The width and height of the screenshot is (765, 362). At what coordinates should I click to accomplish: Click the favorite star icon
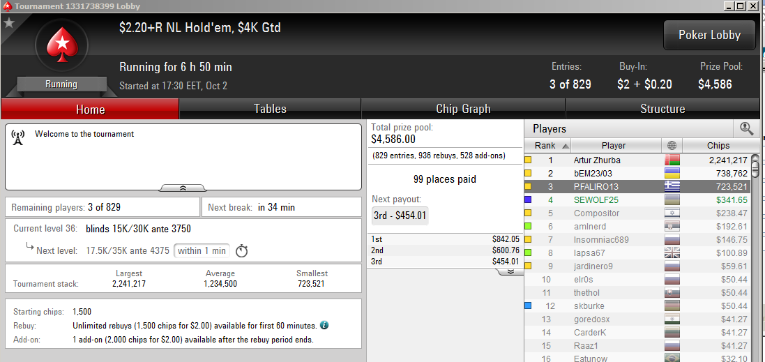[9, 22]
